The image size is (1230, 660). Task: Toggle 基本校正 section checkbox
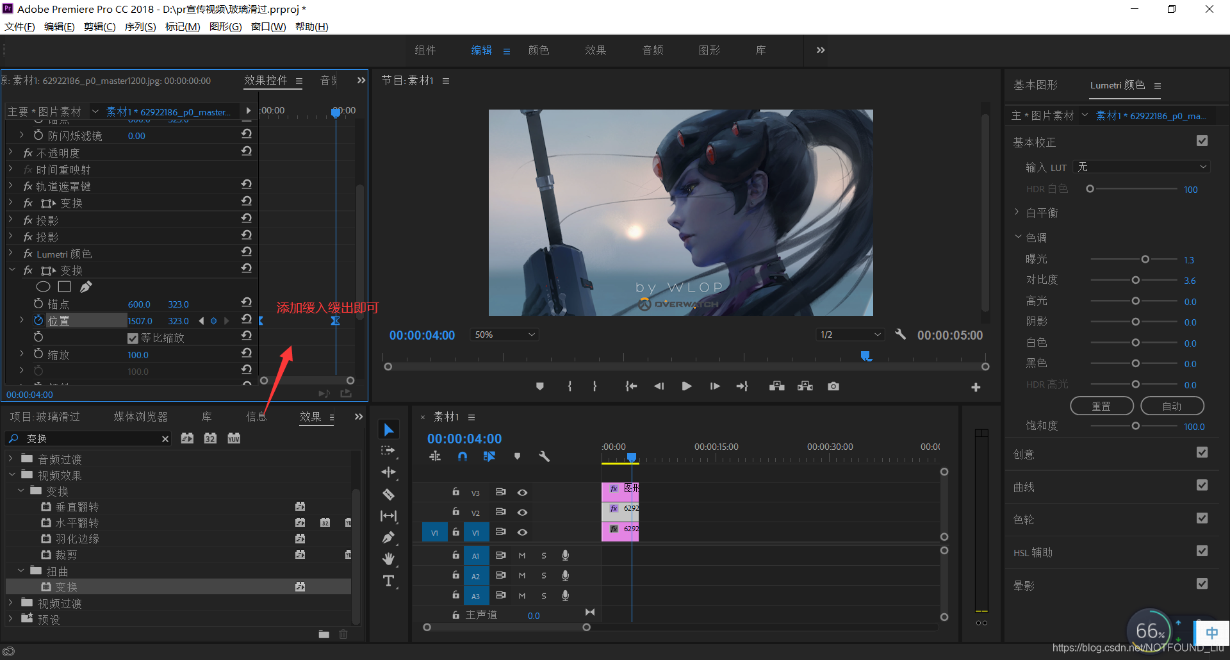pos(1202,141)
